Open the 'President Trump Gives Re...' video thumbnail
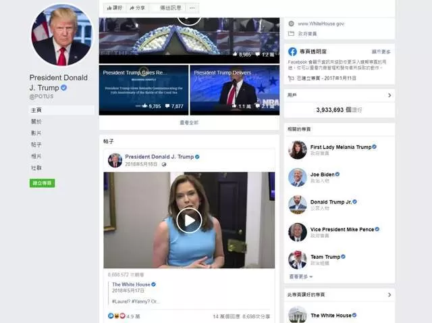432x323 pixels. point(144,90)
